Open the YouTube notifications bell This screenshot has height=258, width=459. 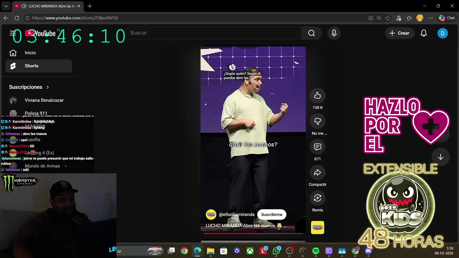(x=423, y=33)
